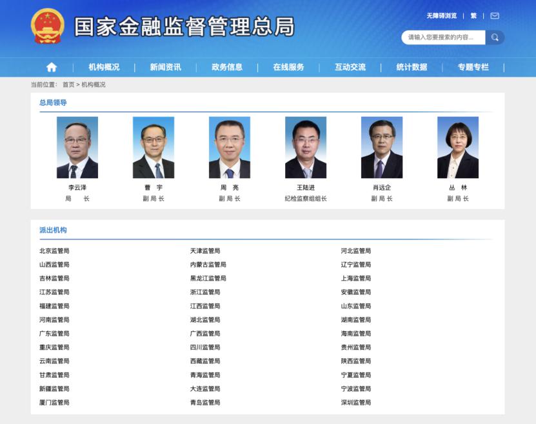The height and width of the screenshot is (424, 536).
Task: Open the 机构概况 menu
Action: coord(104,67)
